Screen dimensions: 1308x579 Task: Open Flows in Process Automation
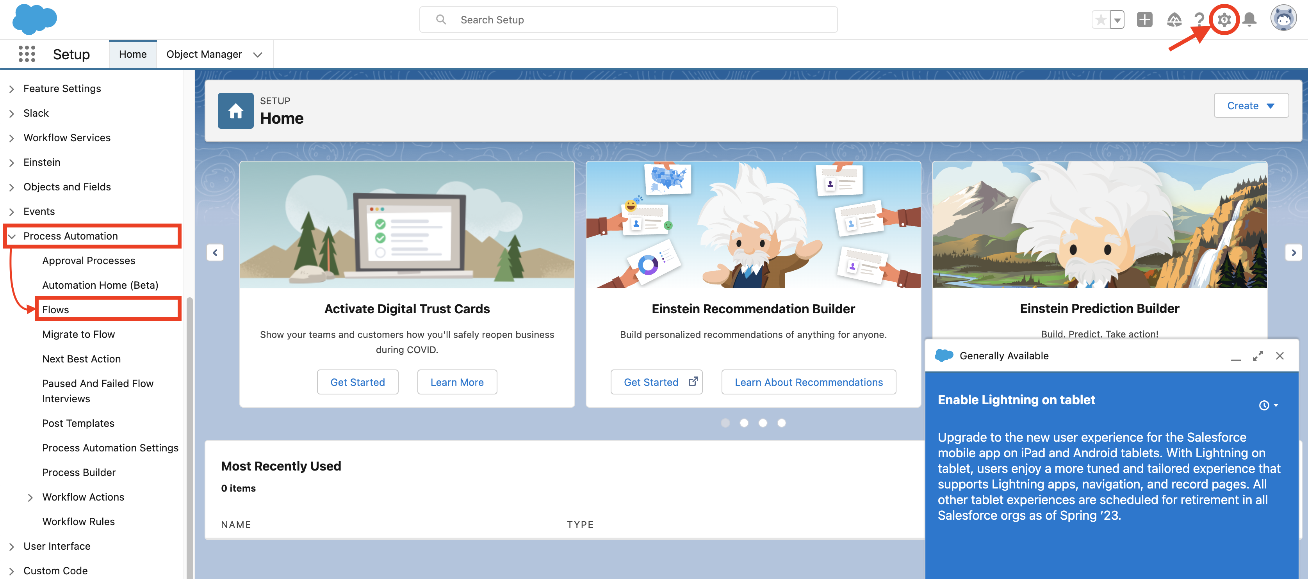55,309
